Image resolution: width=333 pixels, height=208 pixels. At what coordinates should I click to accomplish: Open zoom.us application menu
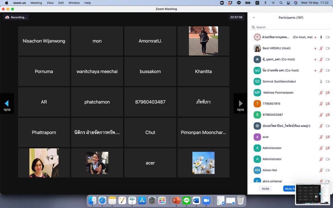click(x=19, y=3)
